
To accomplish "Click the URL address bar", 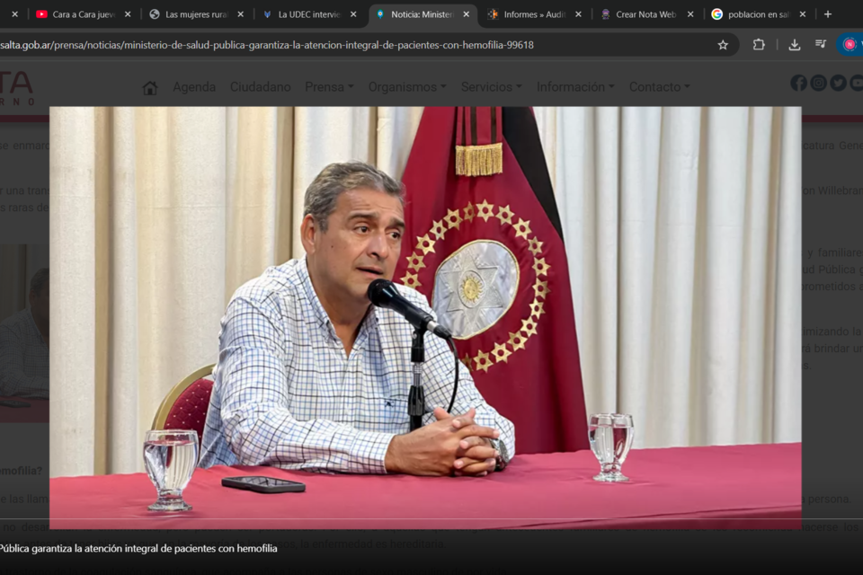I will pyautogui.click(x=360, y=45).
